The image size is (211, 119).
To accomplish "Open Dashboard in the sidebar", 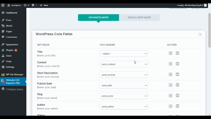I will [x=13, y=13].
